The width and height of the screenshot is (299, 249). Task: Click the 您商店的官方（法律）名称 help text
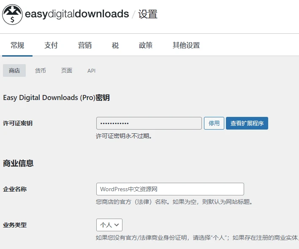(x=174, y=202)
